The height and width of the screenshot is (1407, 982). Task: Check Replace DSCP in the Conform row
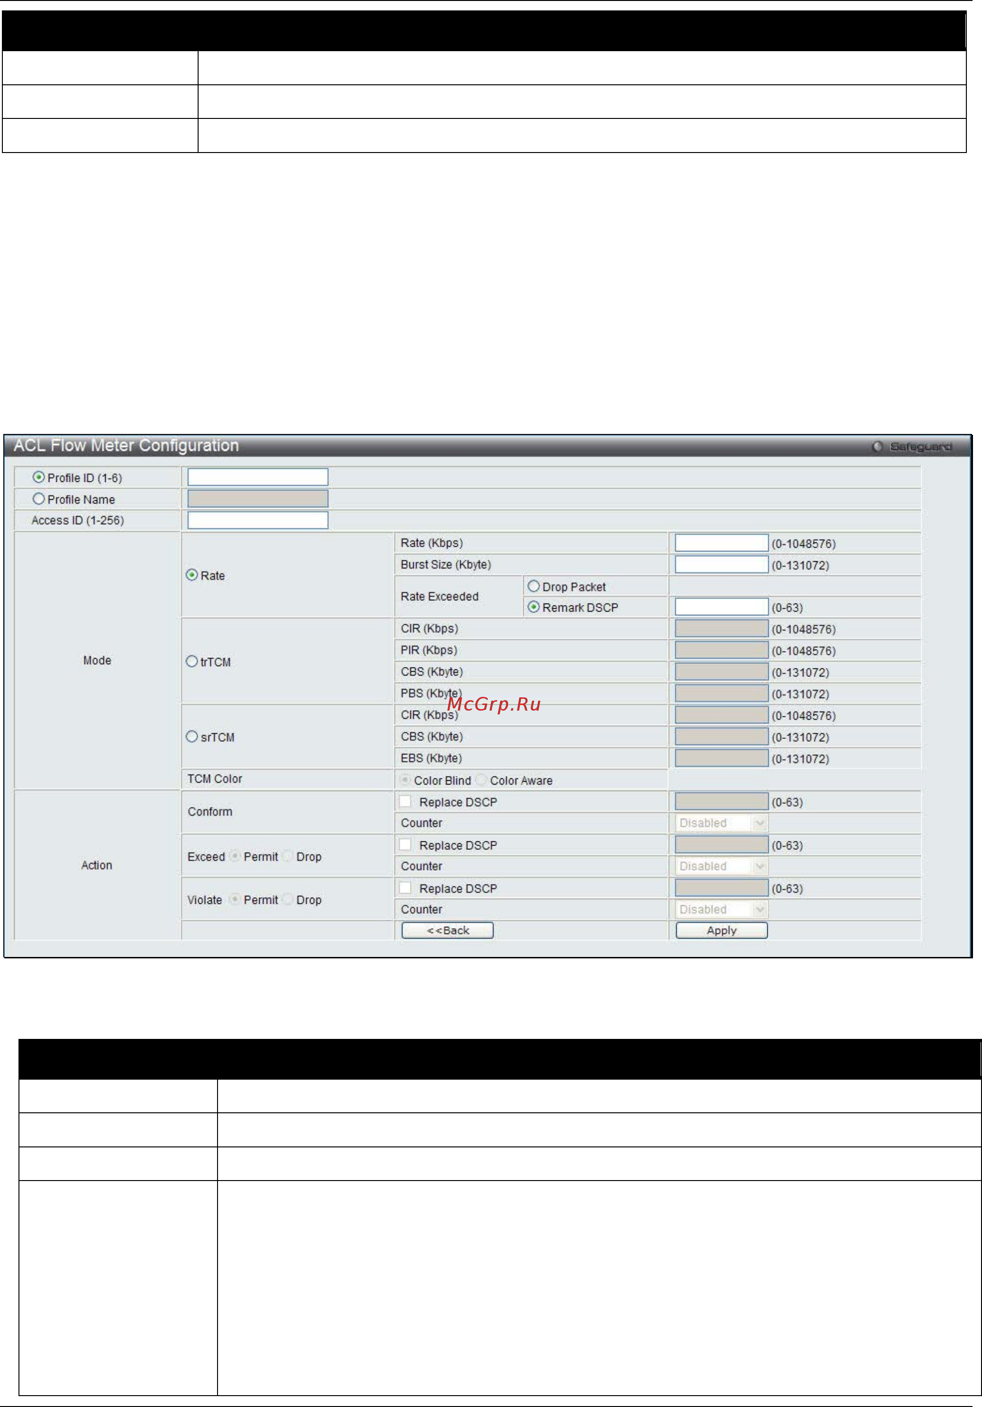[x=405, y=802]
